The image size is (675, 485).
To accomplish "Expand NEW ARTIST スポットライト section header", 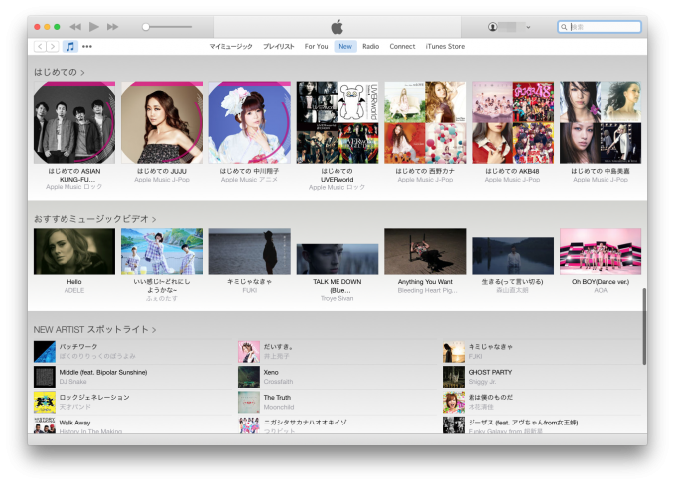I will pyautogui.click(x=94, y=330).
